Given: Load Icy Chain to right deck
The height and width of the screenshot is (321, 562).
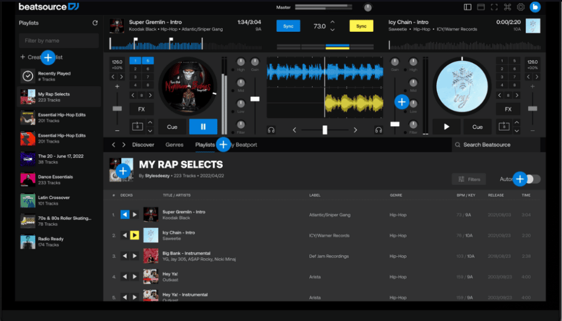Looking at the screenshot, I should coord(134,235).
